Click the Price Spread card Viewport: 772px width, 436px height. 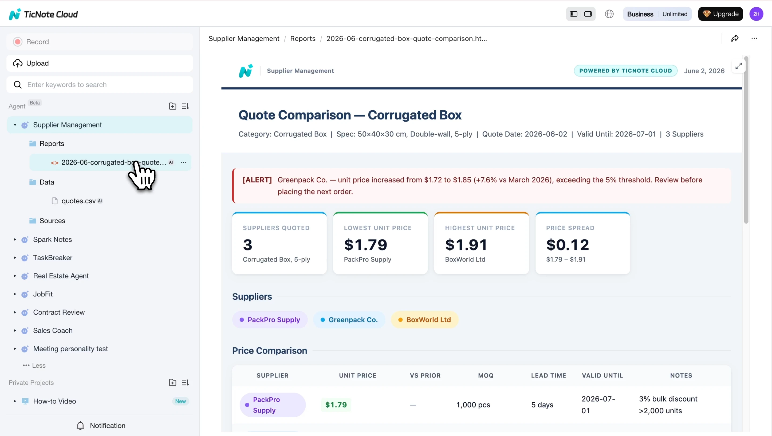click(582, 243)
